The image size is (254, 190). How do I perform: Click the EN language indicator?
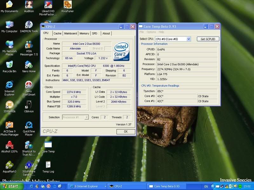click(206, 187)
